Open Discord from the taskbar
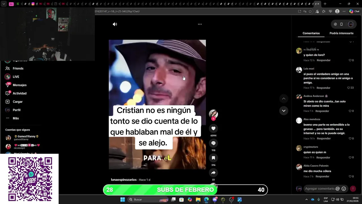 tap(215, 199)
